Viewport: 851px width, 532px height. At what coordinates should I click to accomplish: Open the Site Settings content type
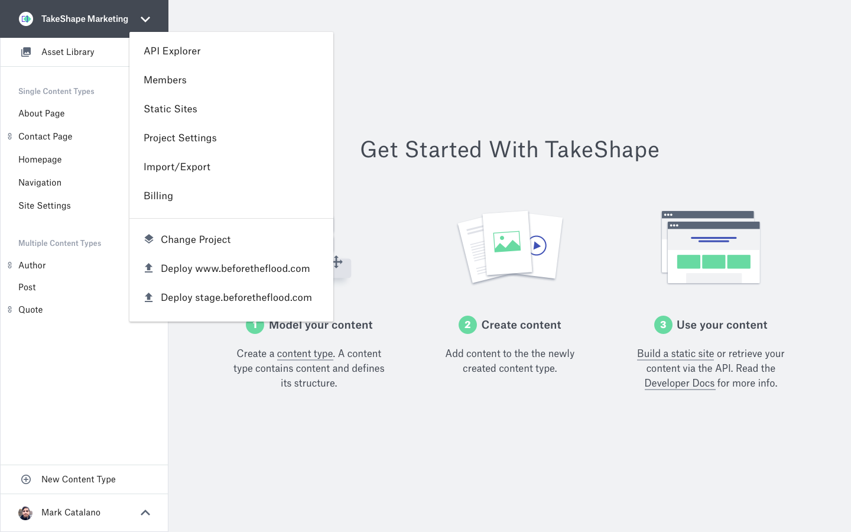(x=44, y=206)
